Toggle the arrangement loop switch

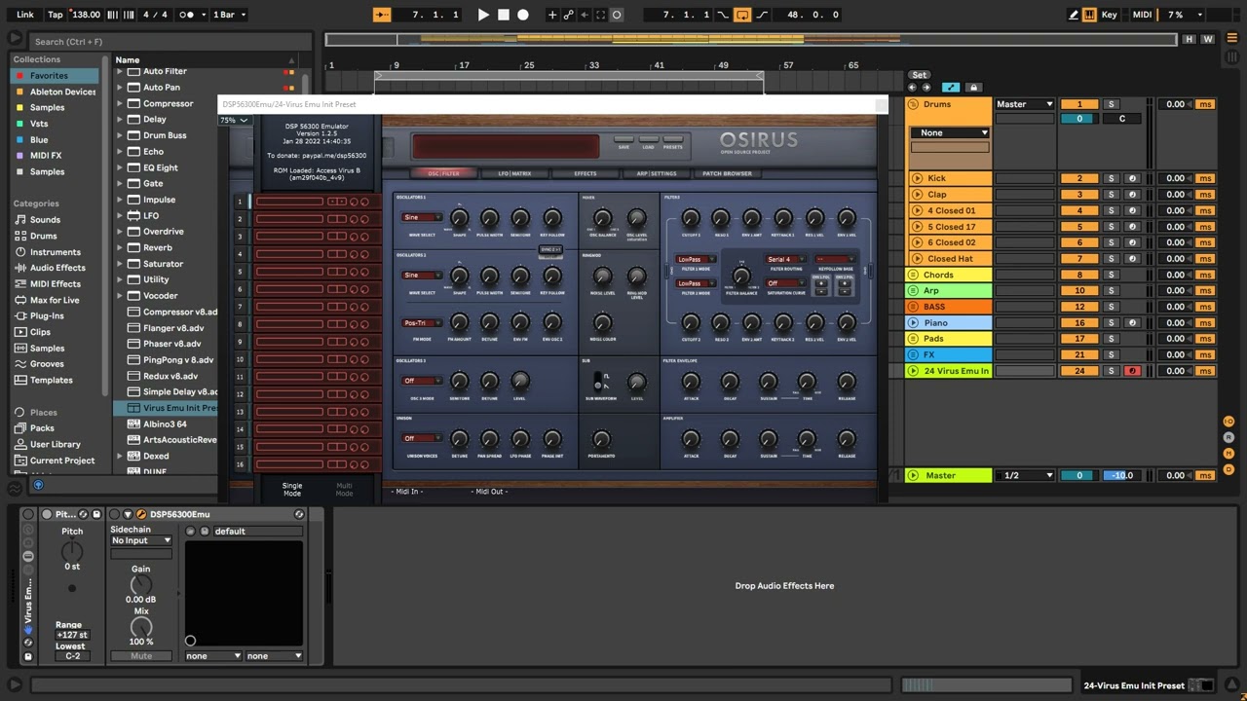tap(742, 15)
